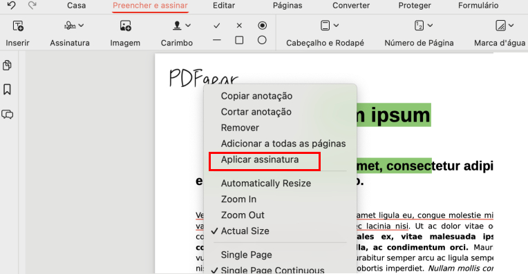Expand the Cabeçalho e Rodapé dropdown arrow
Viewport: 528px width, 274px height.
(336, 26)
